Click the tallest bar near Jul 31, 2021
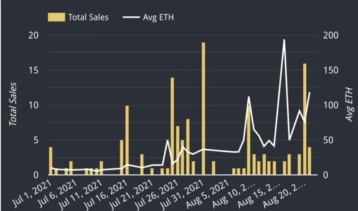This screenshot has height=211, width=358. 203,109
